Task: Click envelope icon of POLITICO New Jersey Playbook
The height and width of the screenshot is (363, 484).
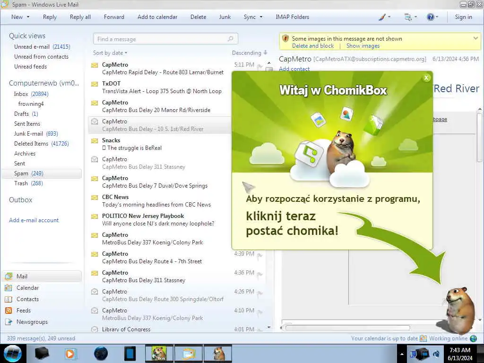Action: coord(95,216)
